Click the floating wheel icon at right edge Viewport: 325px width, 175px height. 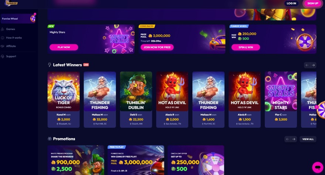coord(321,110)
